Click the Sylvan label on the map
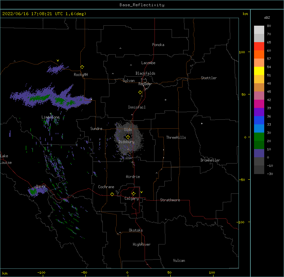Image resolution: width=284 pixels, height=277 pixels. click(x=128, y=81)
